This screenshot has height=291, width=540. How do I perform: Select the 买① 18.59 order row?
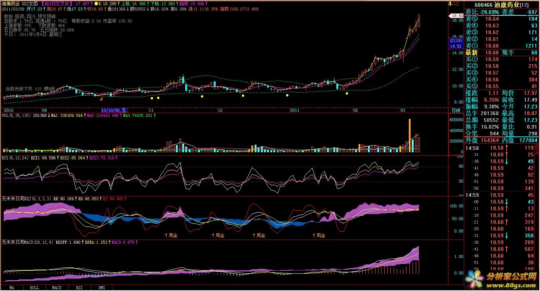[502, 59]
